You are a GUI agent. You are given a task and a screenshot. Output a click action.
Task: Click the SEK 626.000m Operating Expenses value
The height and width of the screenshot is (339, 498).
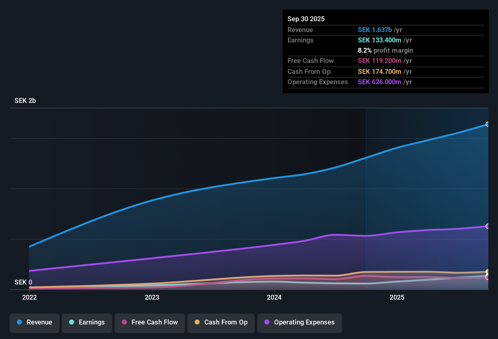click(379, 82)
